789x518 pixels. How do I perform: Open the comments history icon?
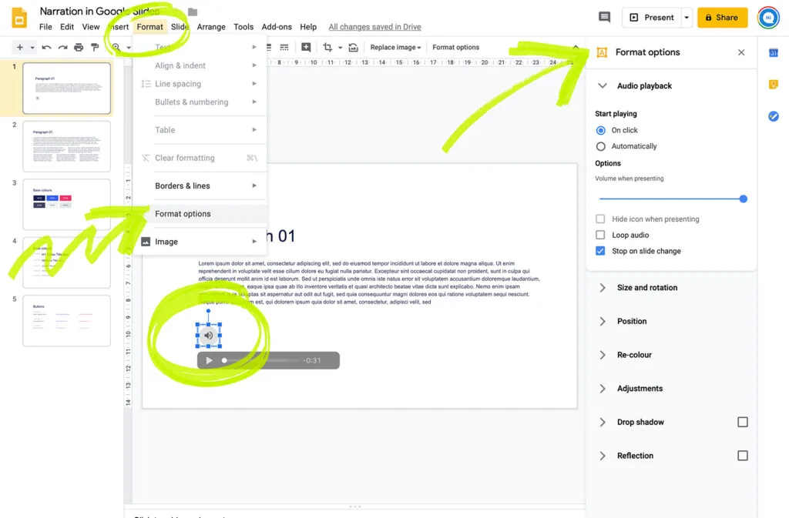[604, 17]
